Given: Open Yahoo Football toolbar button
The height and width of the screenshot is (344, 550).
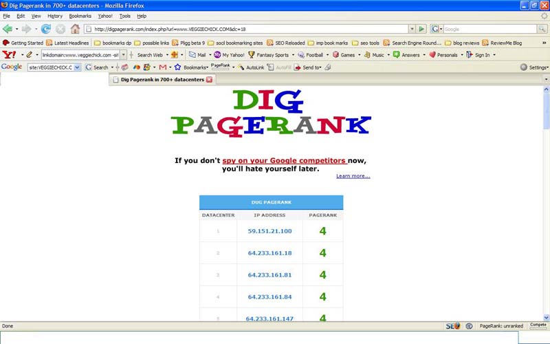Looking at the screenshot, I should [311, 55].
